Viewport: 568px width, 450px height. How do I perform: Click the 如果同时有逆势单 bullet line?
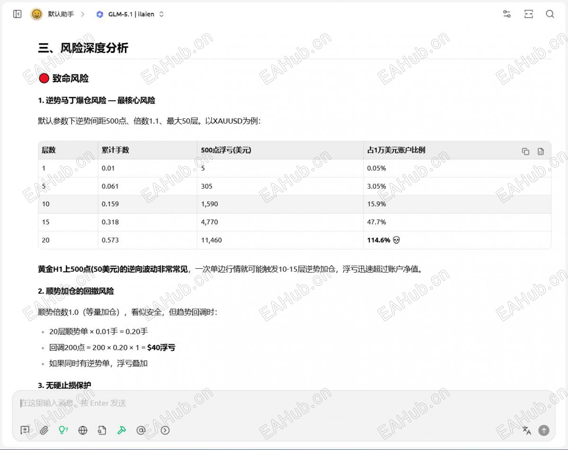coord(98,363)
